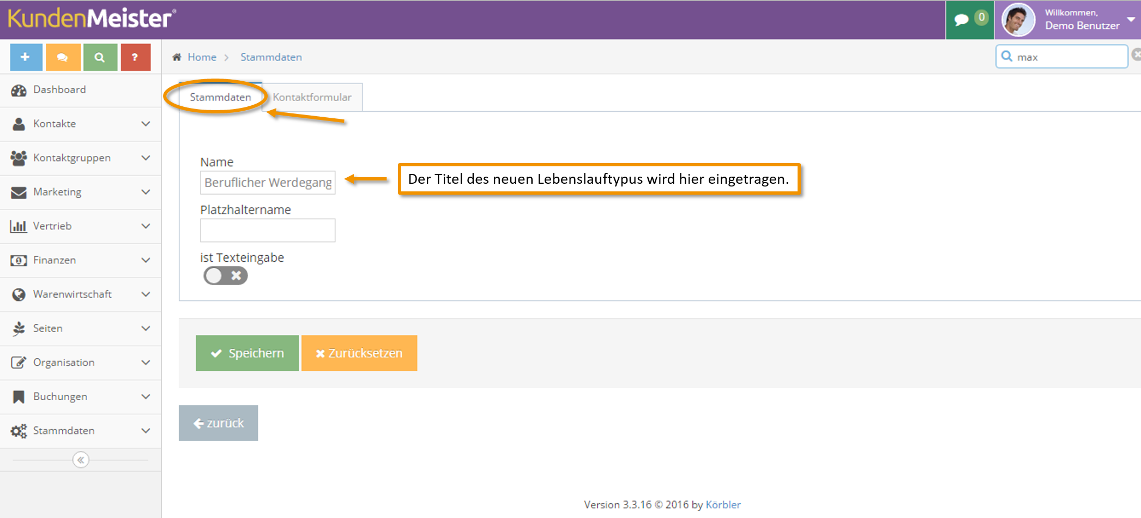The image size is (1141, 518).
Task: Go back with the zurück button
Action: 219,423
